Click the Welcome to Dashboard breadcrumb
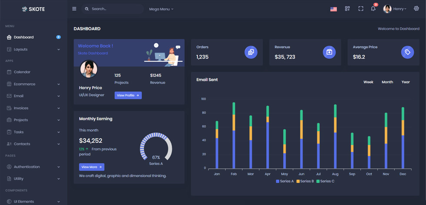This screenshot has height=205, width=426. point(399,29)
